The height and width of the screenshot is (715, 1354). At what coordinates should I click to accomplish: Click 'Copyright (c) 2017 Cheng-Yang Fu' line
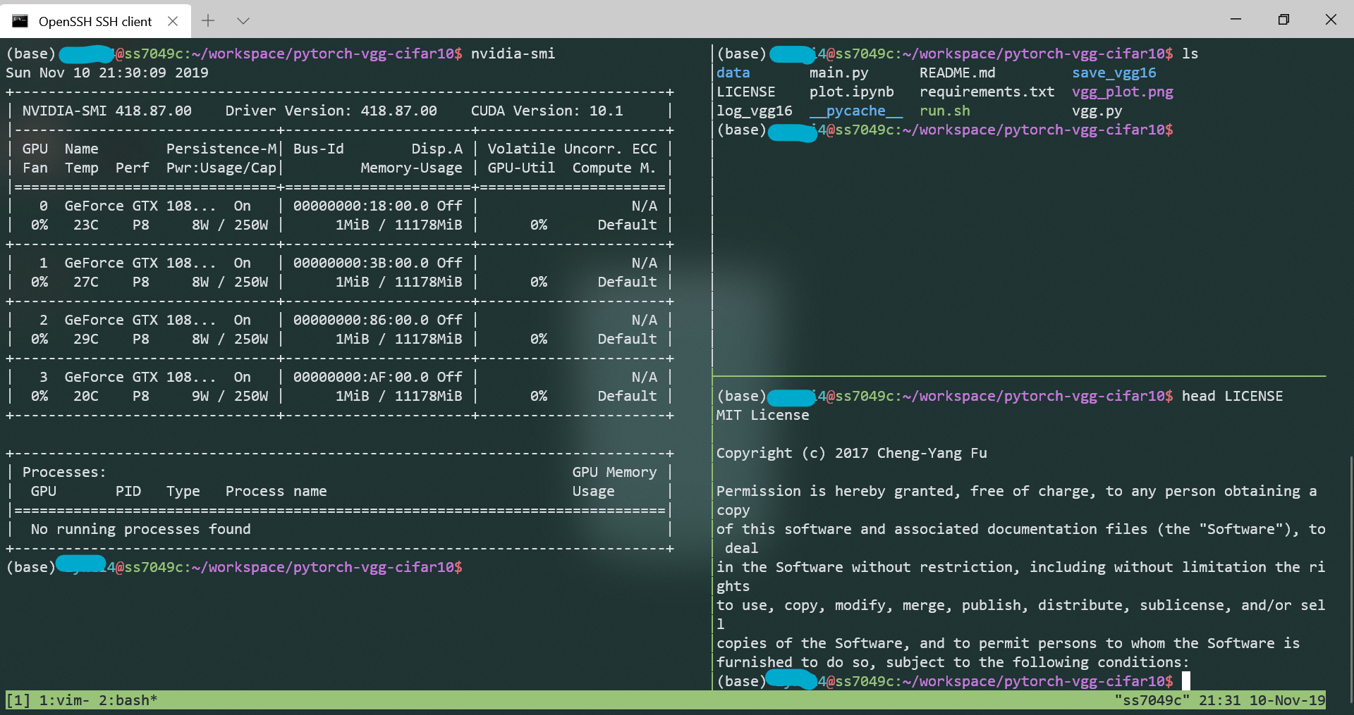[851, 453]
